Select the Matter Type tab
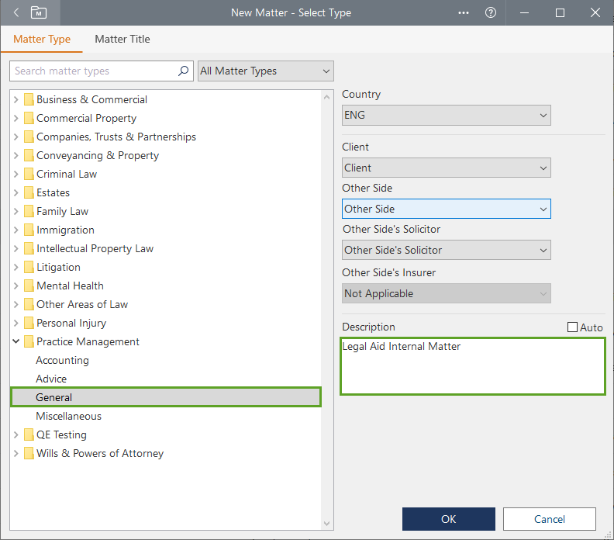 [42, 39]
